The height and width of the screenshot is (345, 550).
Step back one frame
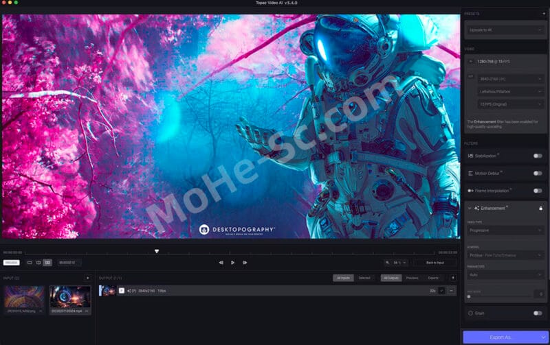click(221, 263)
